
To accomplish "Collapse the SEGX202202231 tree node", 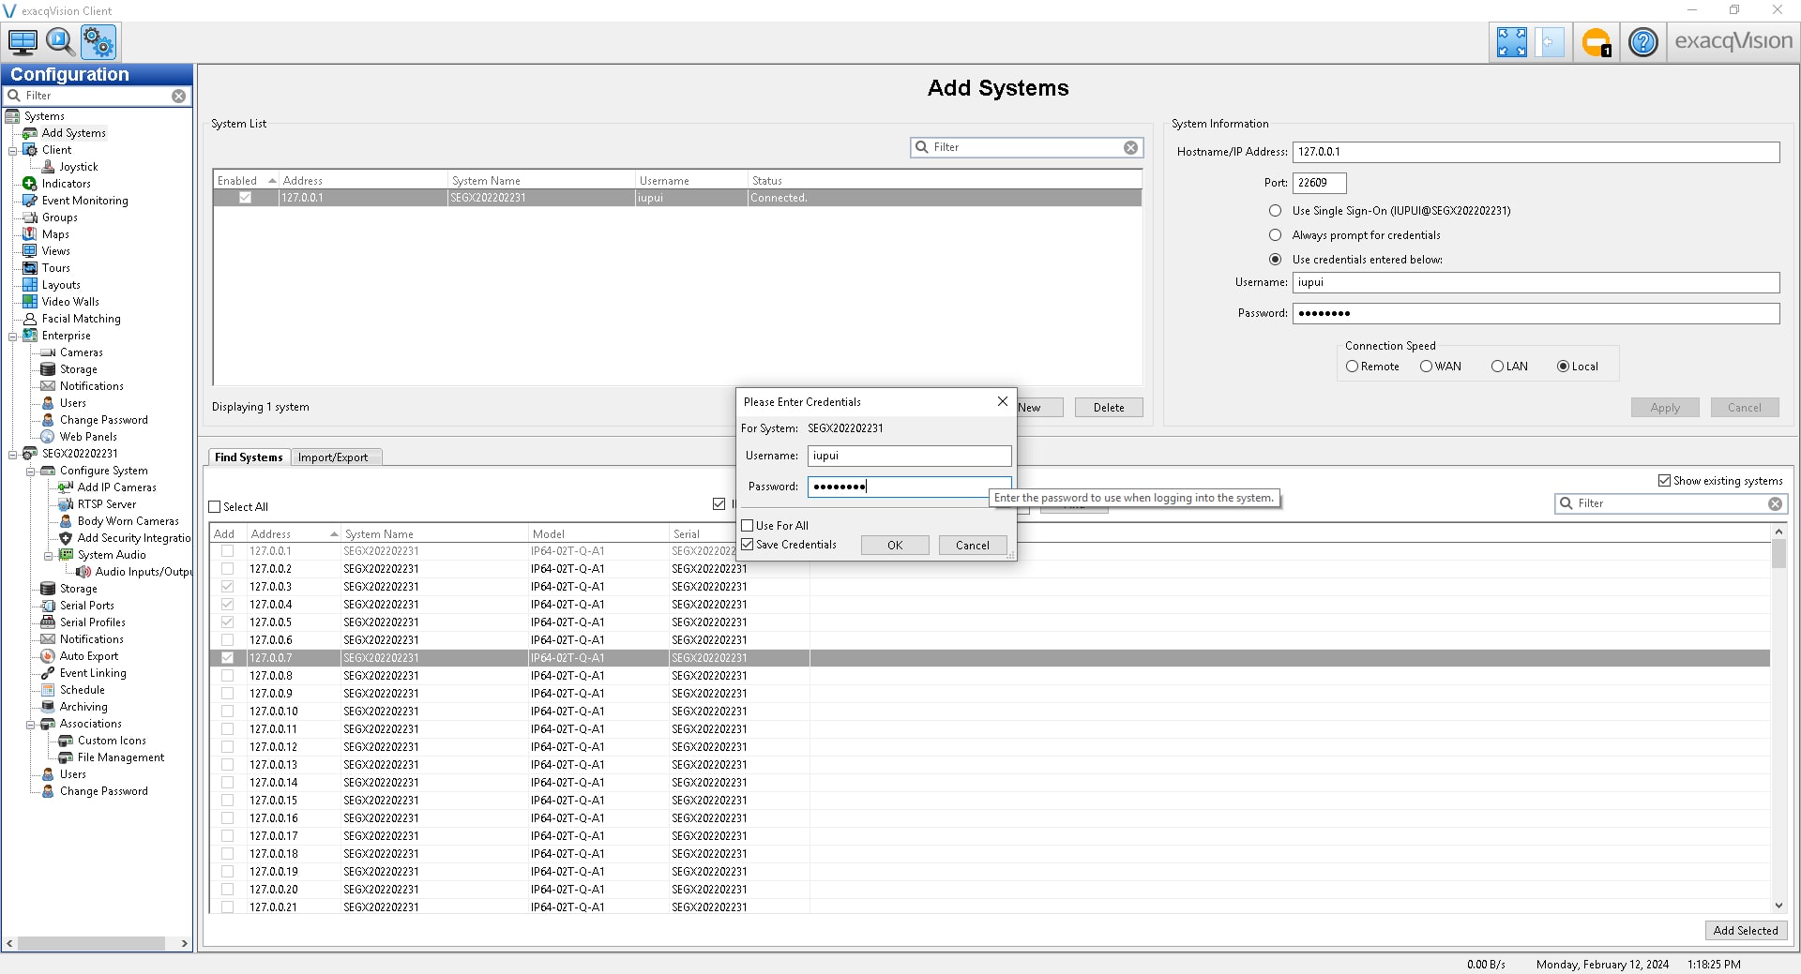I will click(13, 454).
